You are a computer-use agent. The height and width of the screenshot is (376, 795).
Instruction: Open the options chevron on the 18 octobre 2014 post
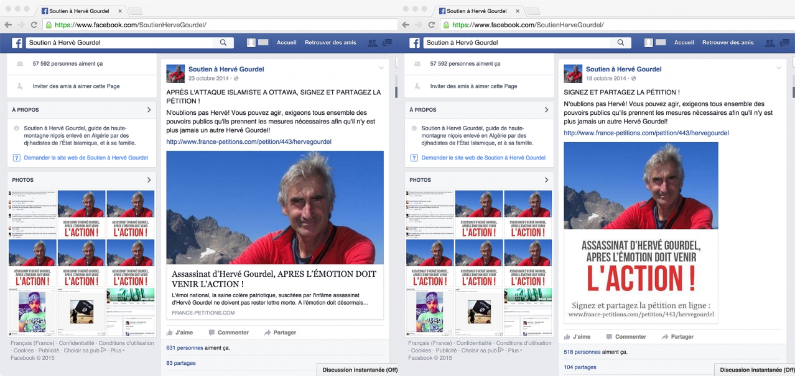coord(778,68)
